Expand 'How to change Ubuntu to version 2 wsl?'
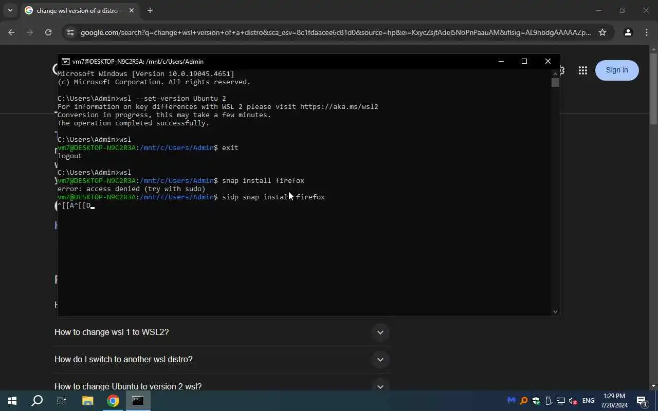The height and width of the screenshot is (411, 658). click(380, 386)
